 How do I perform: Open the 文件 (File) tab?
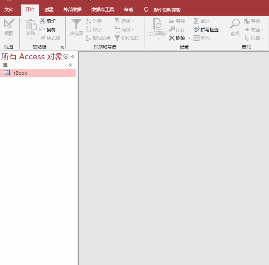[x=9, y=10]
